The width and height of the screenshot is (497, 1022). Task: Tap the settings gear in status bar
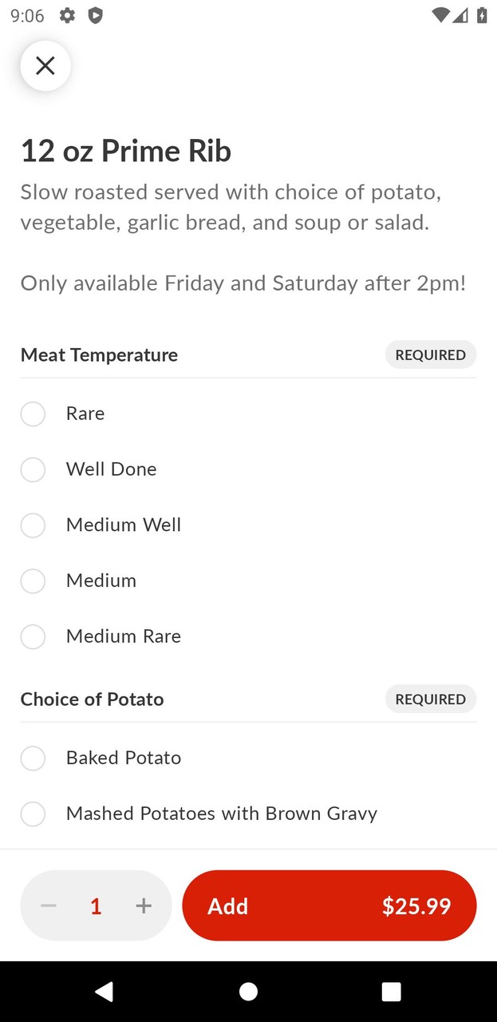click(x=68, y=15)
